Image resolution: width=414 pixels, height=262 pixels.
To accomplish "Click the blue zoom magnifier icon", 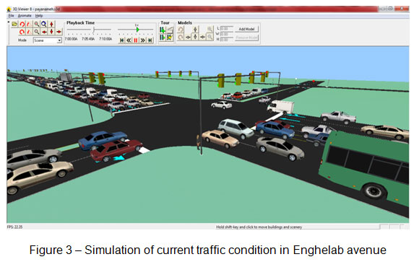I will [x=44, y=25].
